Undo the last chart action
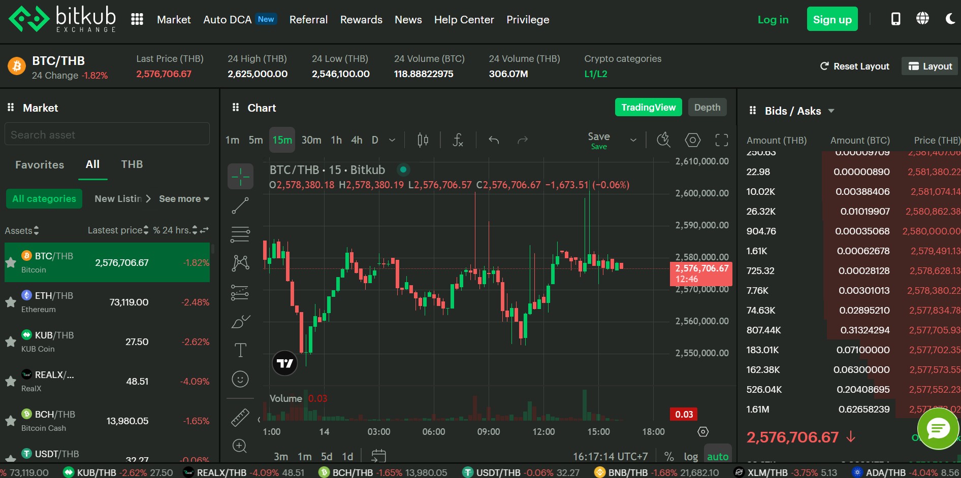Viewport: 961px width, 478px height. 494,140
